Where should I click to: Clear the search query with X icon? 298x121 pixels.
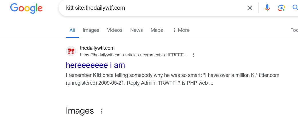click(x=250, y=8)
